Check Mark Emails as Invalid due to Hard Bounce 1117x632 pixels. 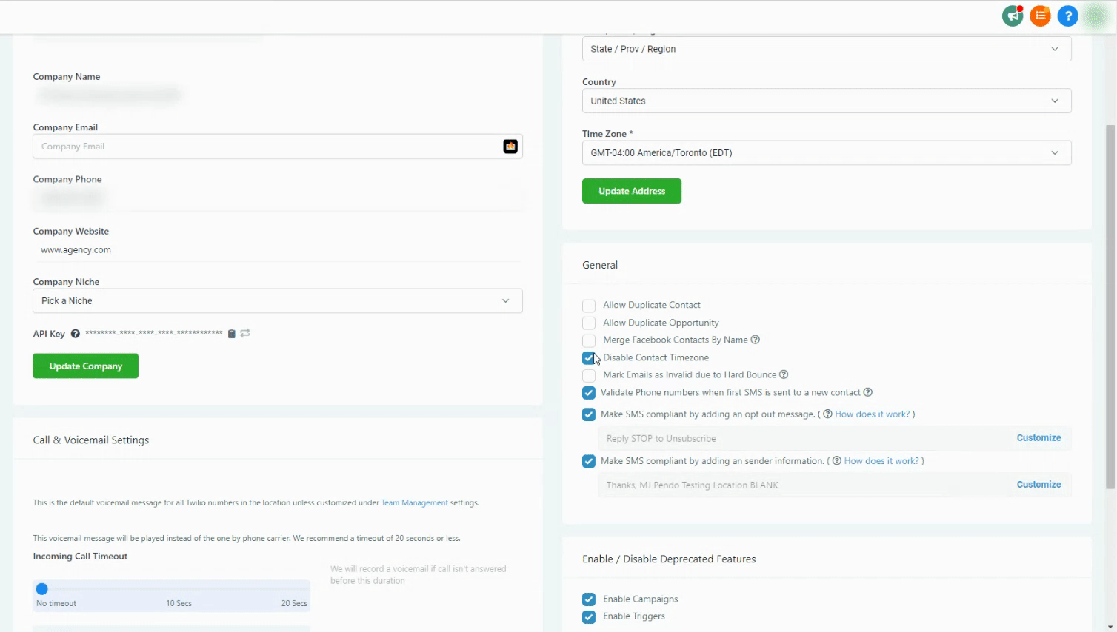[589, 375]
